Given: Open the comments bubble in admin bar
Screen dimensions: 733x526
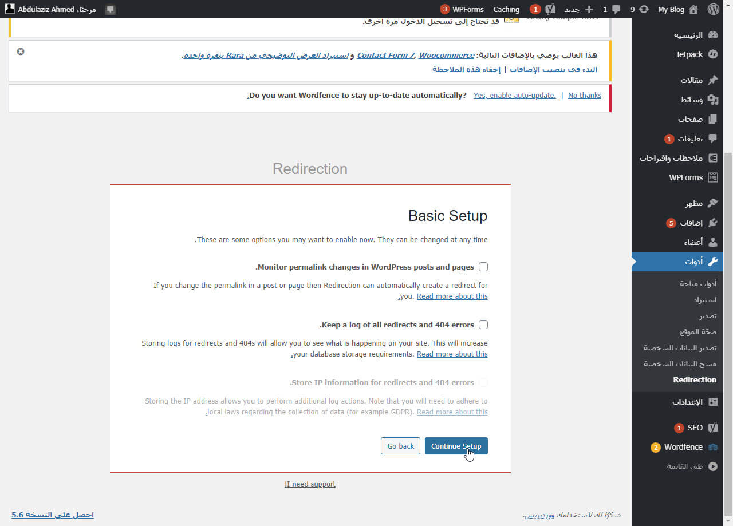Looking at the screenshot, I should click(x=616, y=9).
